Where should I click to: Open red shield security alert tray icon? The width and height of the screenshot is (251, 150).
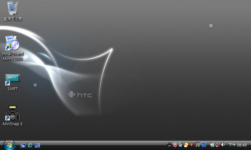(175, 145)
